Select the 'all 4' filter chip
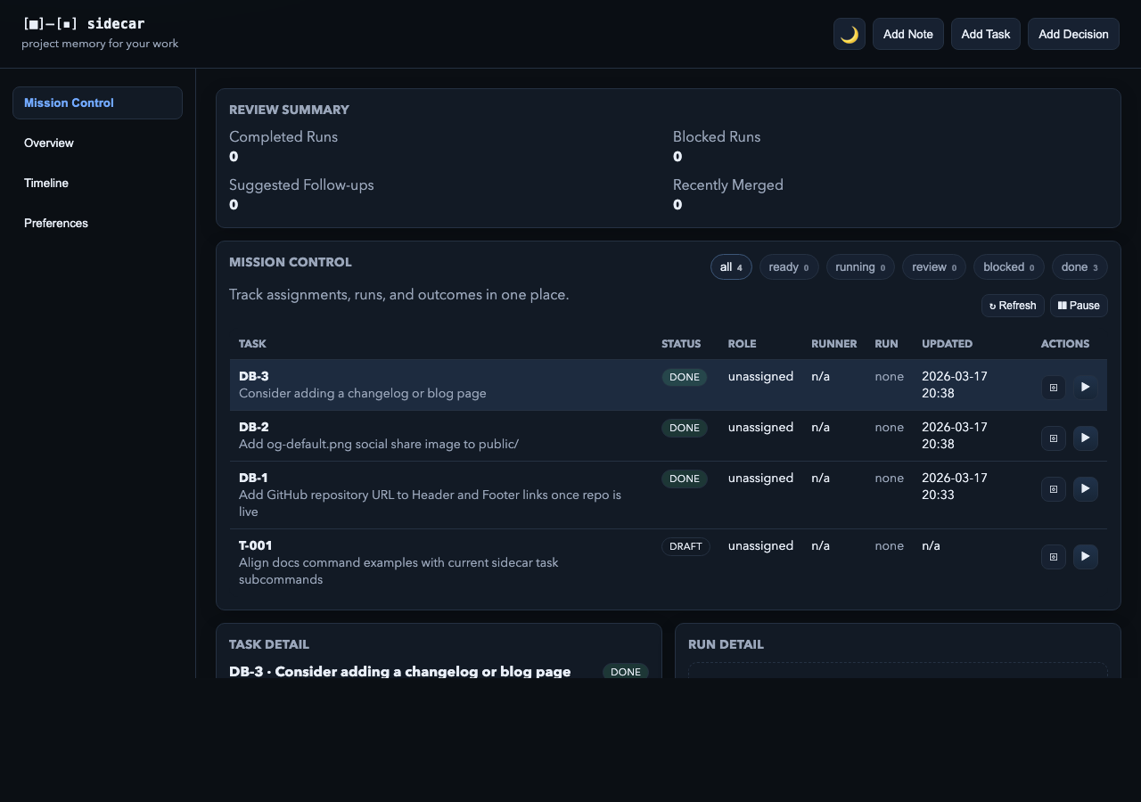Image resolution: width=1141 pixels, height=802 pixels. [x=731, y=267]
